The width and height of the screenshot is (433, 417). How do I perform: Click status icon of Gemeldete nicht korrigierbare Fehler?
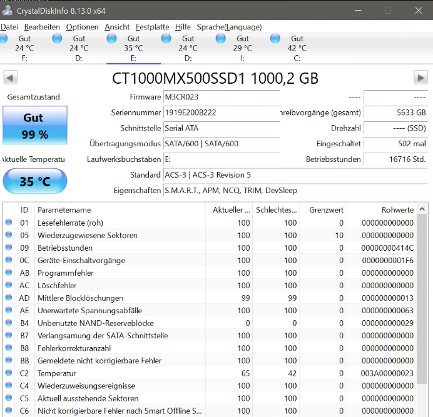point(9,360)
